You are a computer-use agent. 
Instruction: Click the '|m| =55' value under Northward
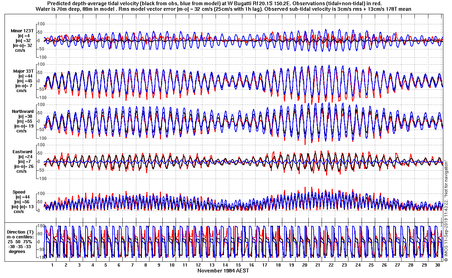tap(25, 121)
